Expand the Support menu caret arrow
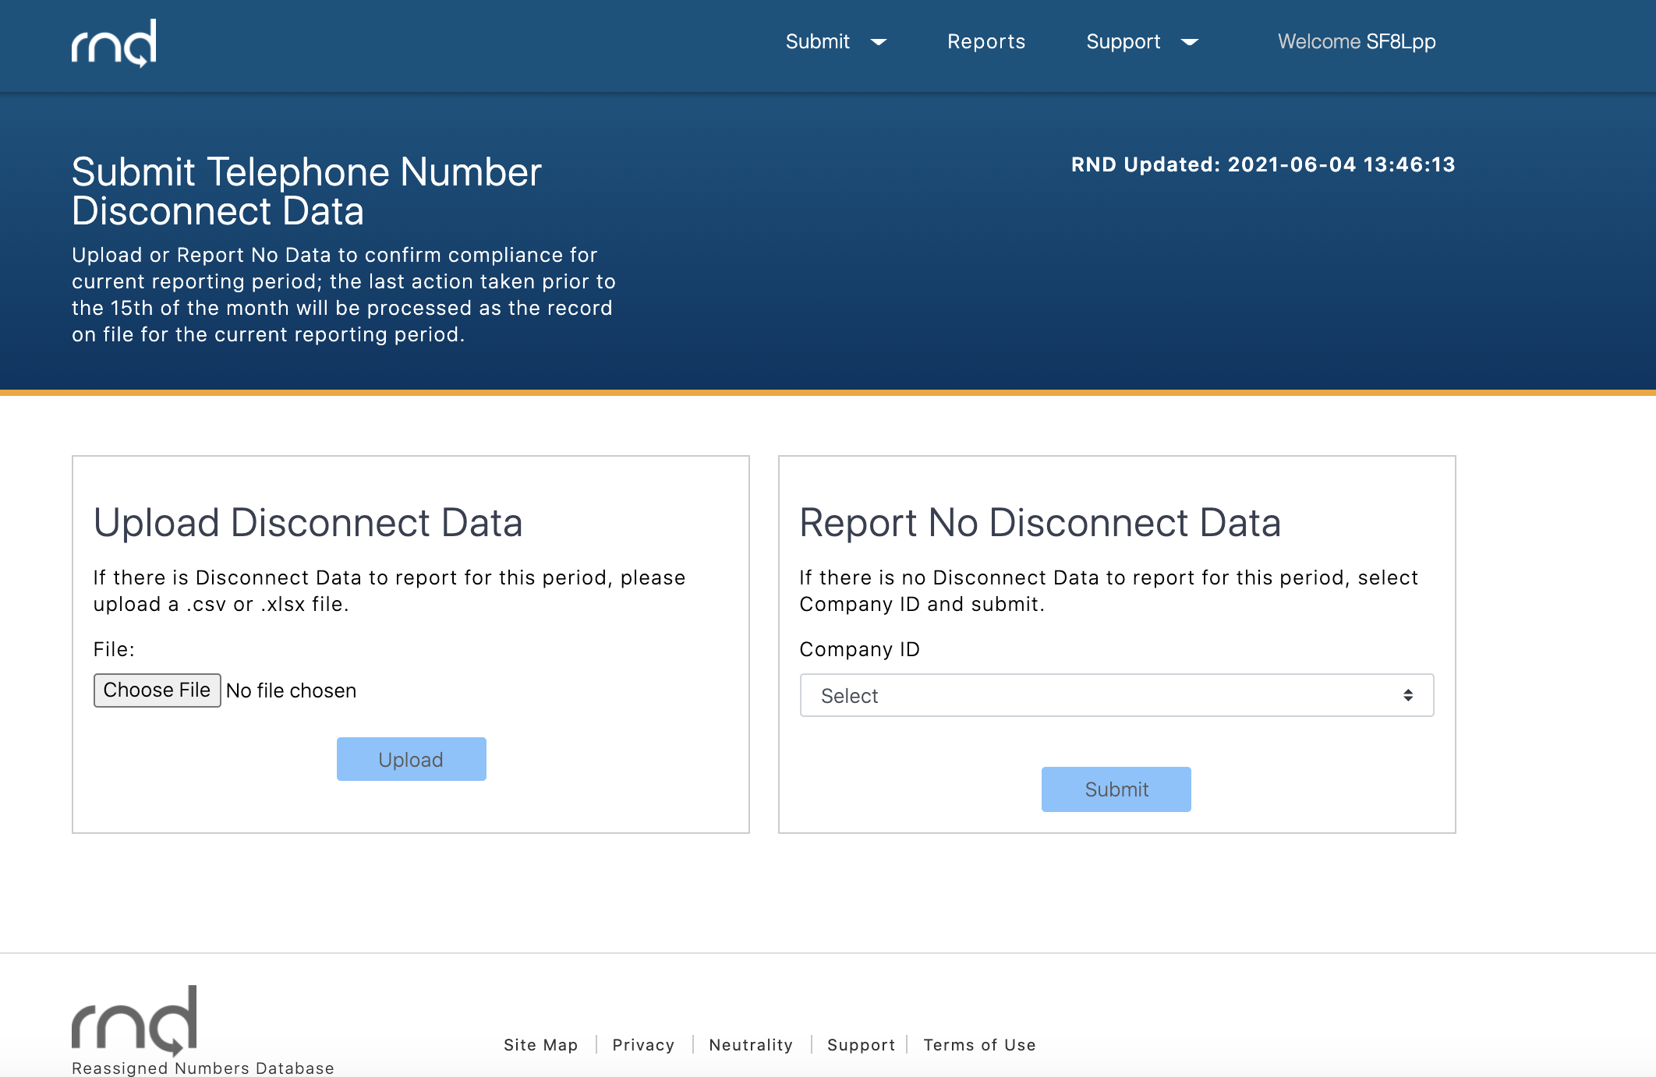Image resolution: width=1656 pixels, height=1077 pixels. [x=1190, y=42]
